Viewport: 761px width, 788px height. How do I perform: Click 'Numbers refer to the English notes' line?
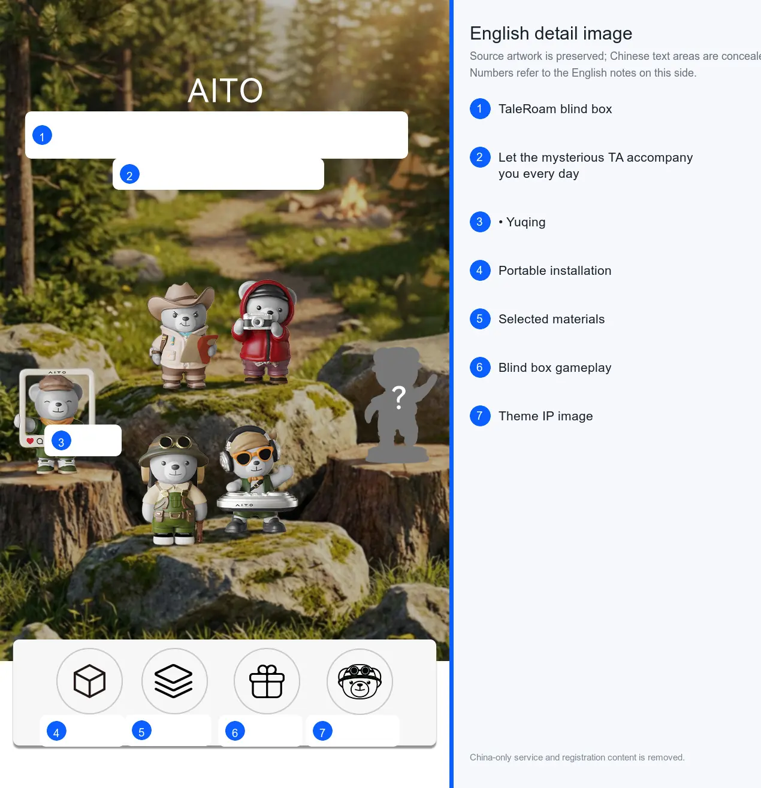click(x=583, y=73)
